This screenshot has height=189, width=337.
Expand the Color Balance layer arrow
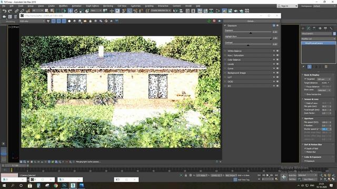tap(274, 60)
